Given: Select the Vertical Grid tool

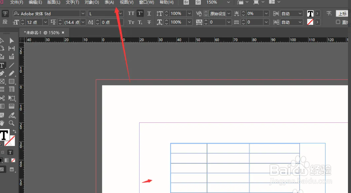Looking at the screenshot, I should (12, 89).
